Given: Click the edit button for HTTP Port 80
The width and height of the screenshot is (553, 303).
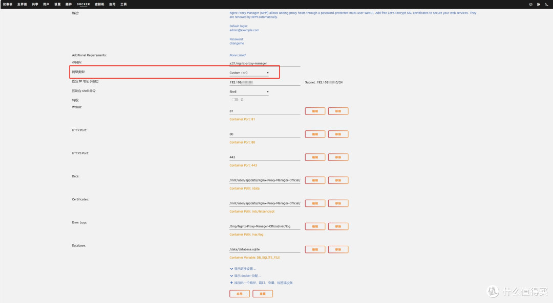Looking at the screenshot, I should (315, 134).
